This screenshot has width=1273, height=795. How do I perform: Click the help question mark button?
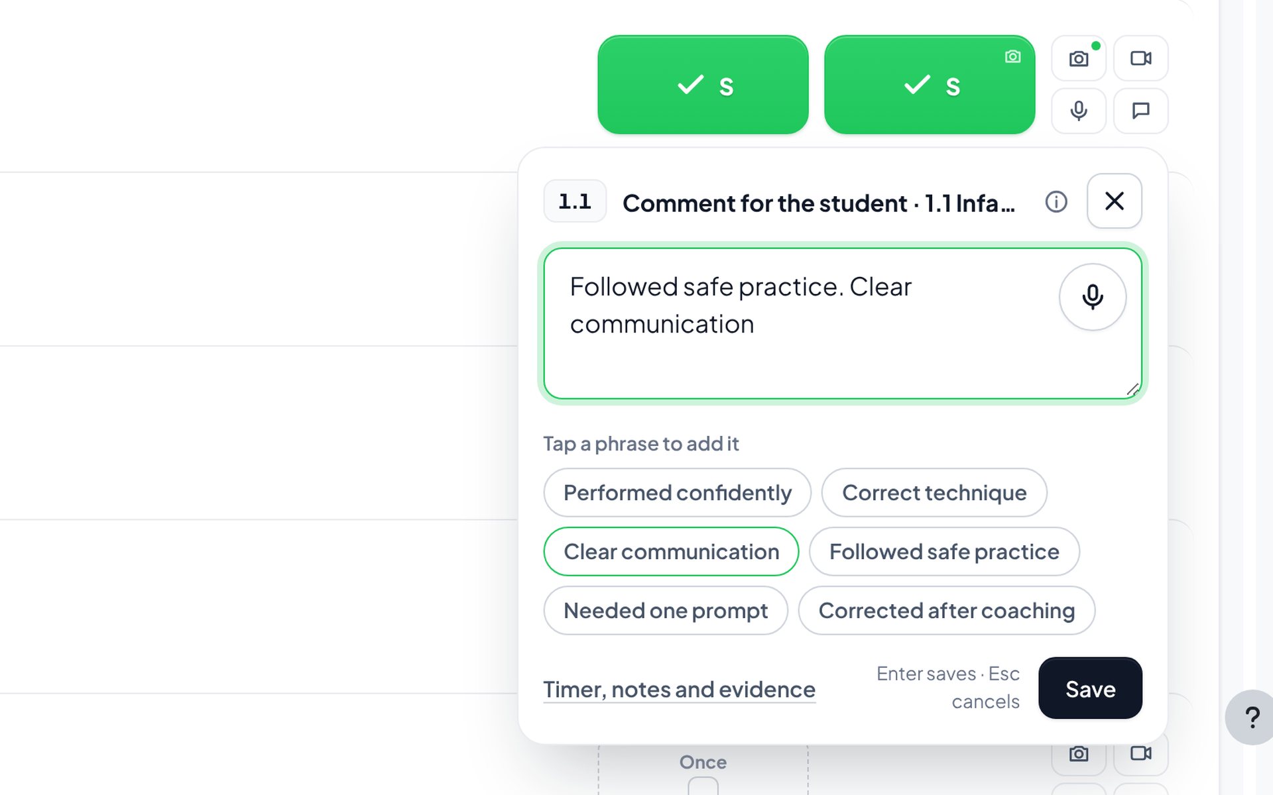(1251, 717)
